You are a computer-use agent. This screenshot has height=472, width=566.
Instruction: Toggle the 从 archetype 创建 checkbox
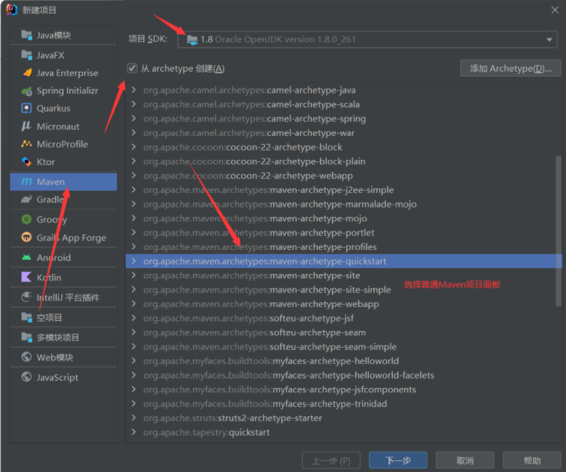click(132, 68)
